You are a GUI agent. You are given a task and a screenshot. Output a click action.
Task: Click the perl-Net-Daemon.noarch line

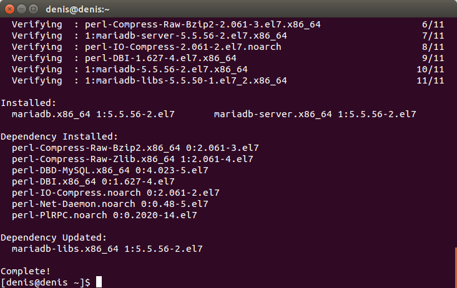(110, 204)
